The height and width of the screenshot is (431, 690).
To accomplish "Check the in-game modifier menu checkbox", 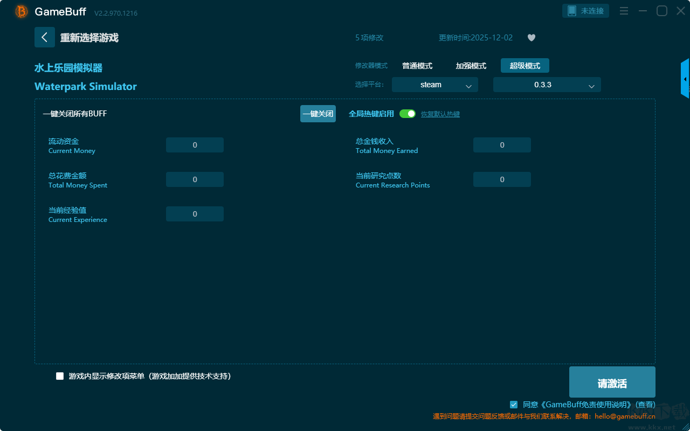I will coord(60,376).
